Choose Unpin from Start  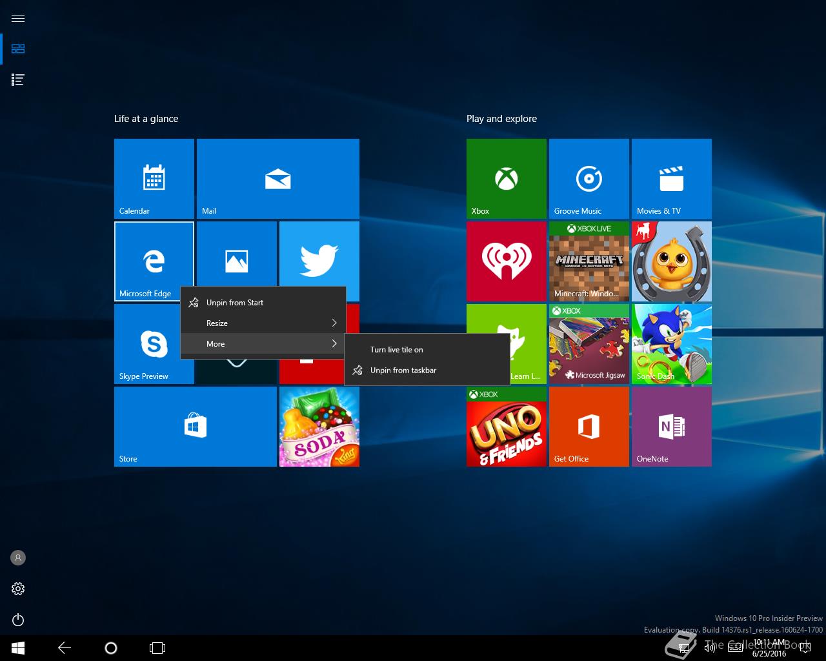click(x=263, y=302)
